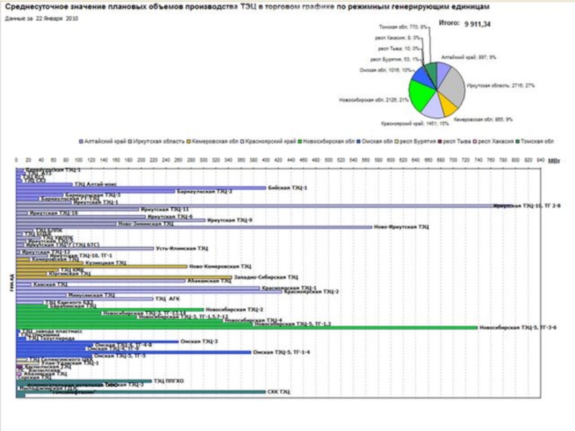Screen dimensions: 575x431
Task: Click the Алтайский край legend color swatch
Action: tap(81, 142)
